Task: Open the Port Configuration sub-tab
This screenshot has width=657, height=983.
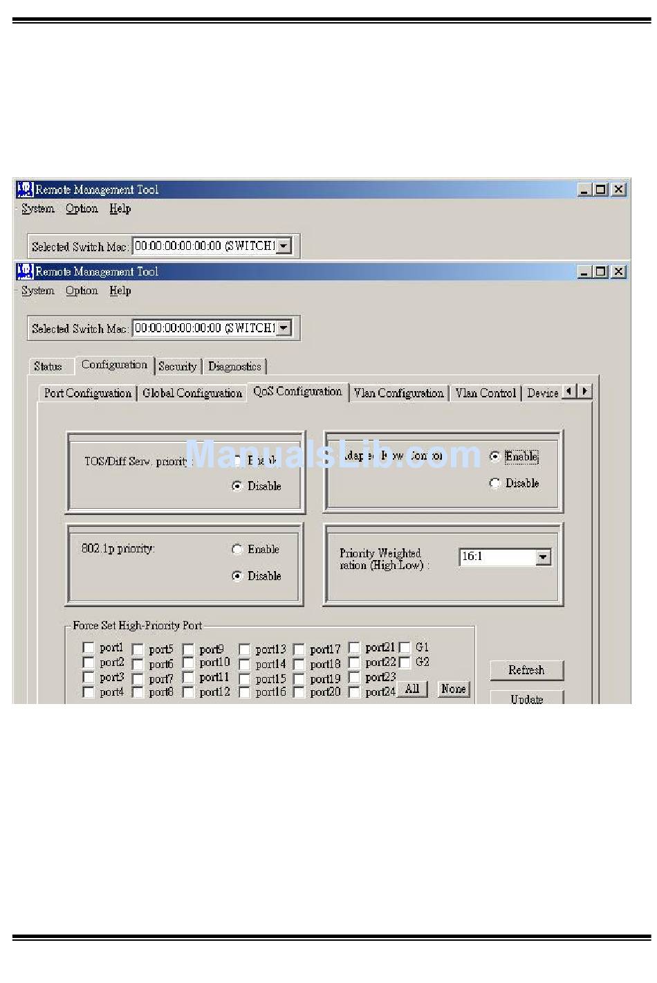Action: point(88,393)
